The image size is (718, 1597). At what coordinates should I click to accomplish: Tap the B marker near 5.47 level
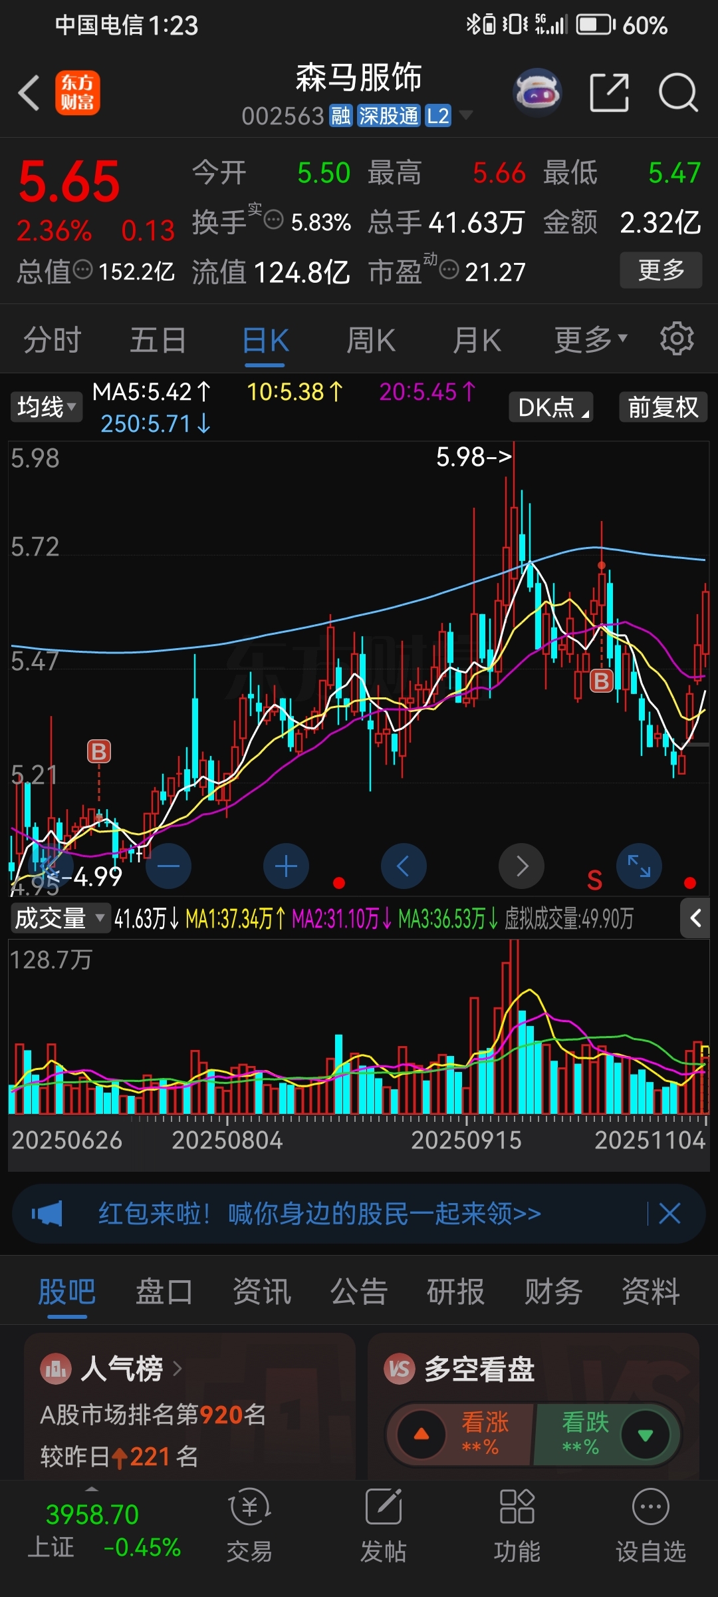click(x=602, y=681)
